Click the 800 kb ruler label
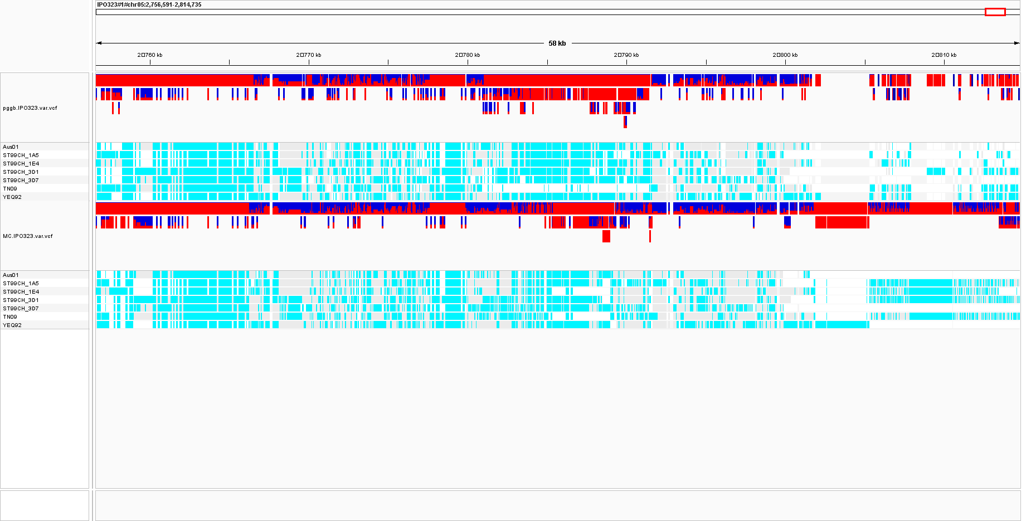Screen dimensions: 1031x521 [x=785, y=55]
